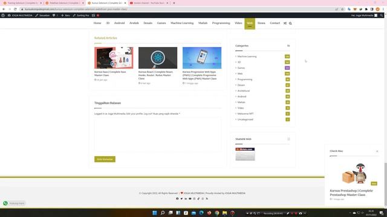Open Firefox from the taskbar
Screen dimensions: 387x217
coord(209,213)
